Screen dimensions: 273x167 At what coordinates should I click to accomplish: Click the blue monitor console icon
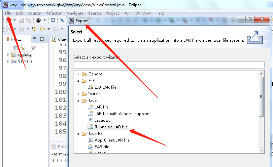pos(53,20)
